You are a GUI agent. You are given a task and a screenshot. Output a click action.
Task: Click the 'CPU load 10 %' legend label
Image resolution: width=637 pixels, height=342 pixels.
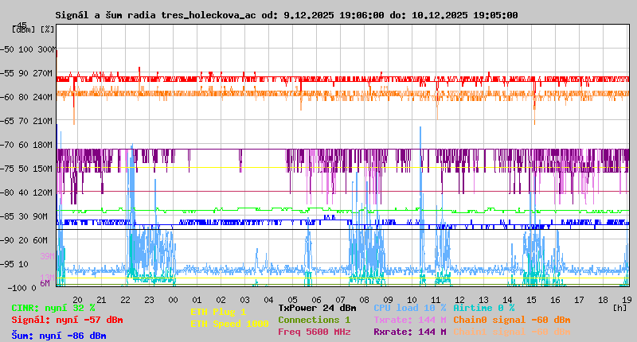(410, 308)
